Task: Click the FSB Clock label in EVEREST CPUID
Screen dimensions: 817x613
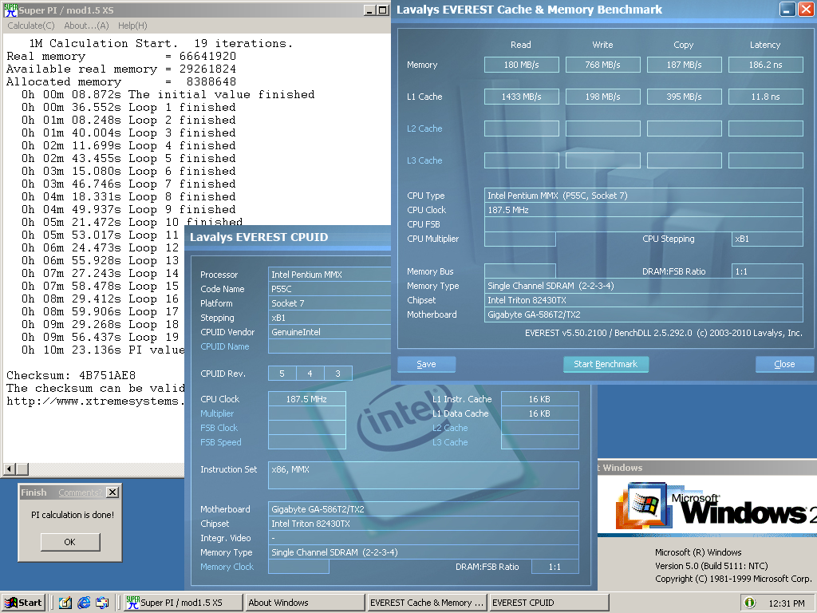Action: pos(219,428)
